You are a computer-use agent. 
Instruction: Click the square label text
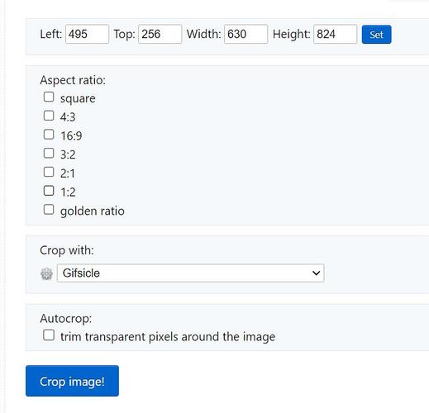point(78,98)
